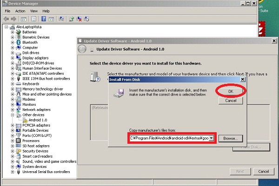Screen dimensions: 279x186
Task: Click the back arrow in Update Driver Software
Action: (82, 49)
